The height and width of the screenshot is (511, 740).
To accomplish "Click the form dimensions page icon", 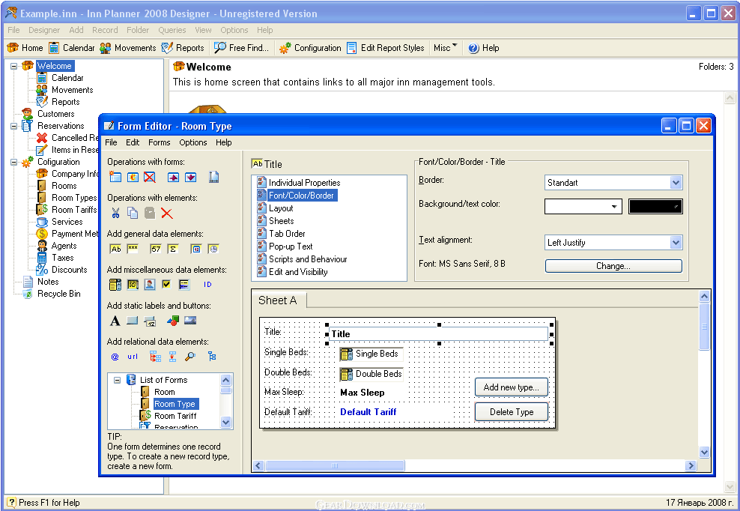I will point(213,177).
